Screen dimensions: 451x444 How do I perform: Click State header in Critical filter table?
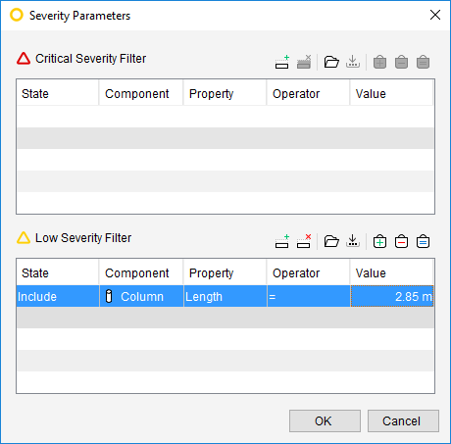click(x=58, y=93)
